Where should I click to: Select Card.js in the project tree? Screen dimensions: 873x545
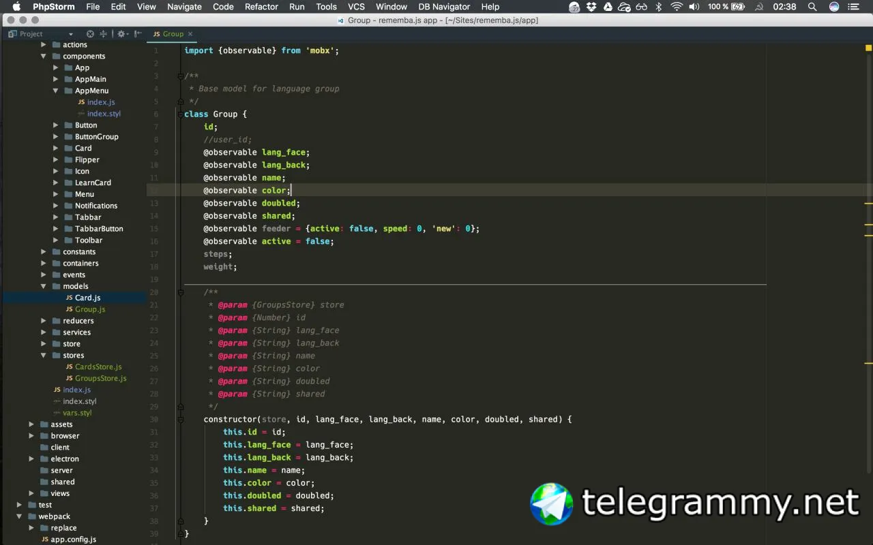(x=87, y=298)
